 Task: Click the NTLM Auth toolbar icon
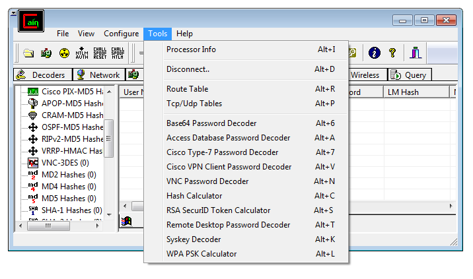click(x=82, y=53)
